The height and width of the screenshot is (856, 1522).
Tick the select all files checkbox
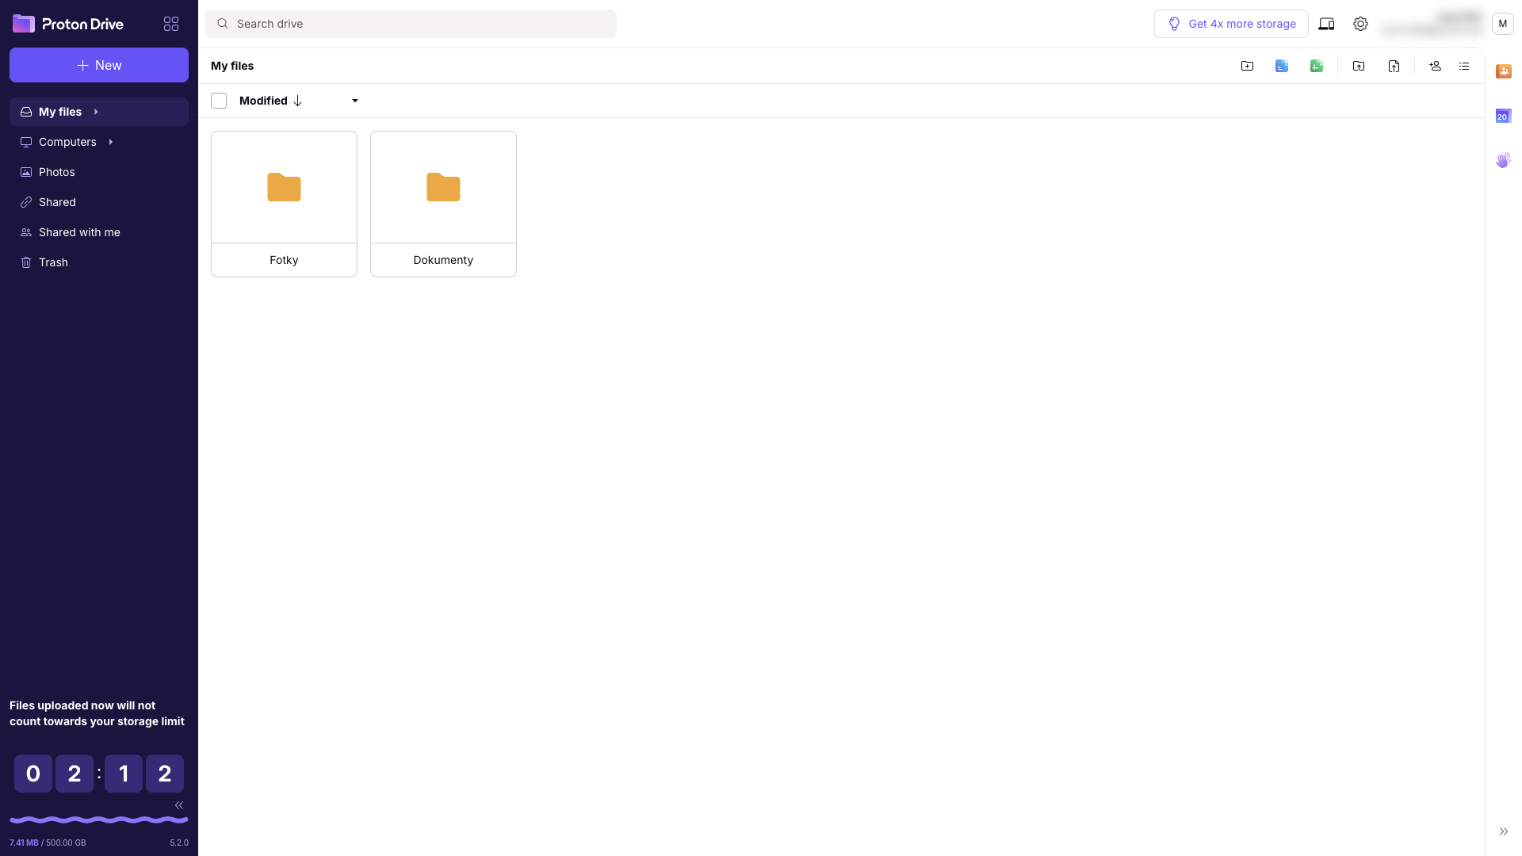(x=219, y=101)
